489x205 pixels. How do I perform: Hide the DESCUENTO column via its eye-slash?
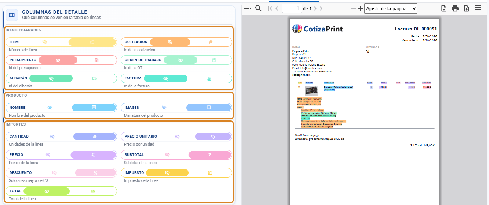[55, 173]
